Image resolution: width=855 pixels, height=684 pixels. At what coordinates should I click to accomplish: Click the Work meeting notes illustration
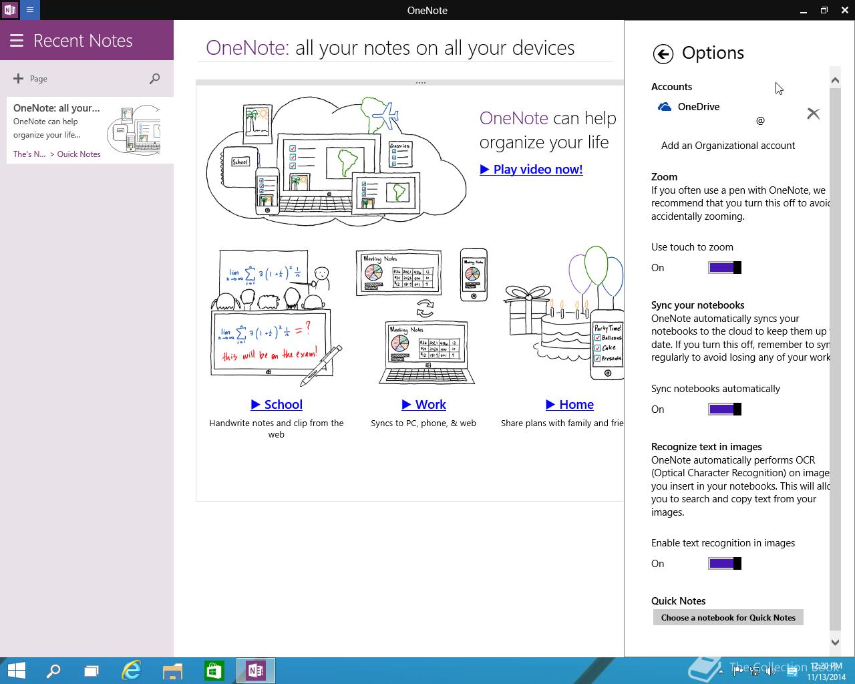(422, 316)
